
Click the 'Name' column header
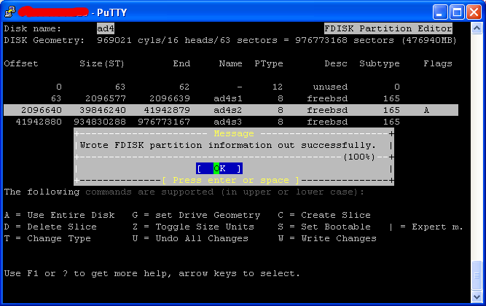point(230,64)
